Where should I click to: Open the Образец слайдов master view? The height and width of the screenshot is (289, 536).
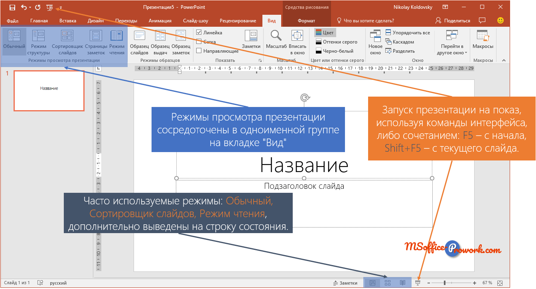click(139, 41)
